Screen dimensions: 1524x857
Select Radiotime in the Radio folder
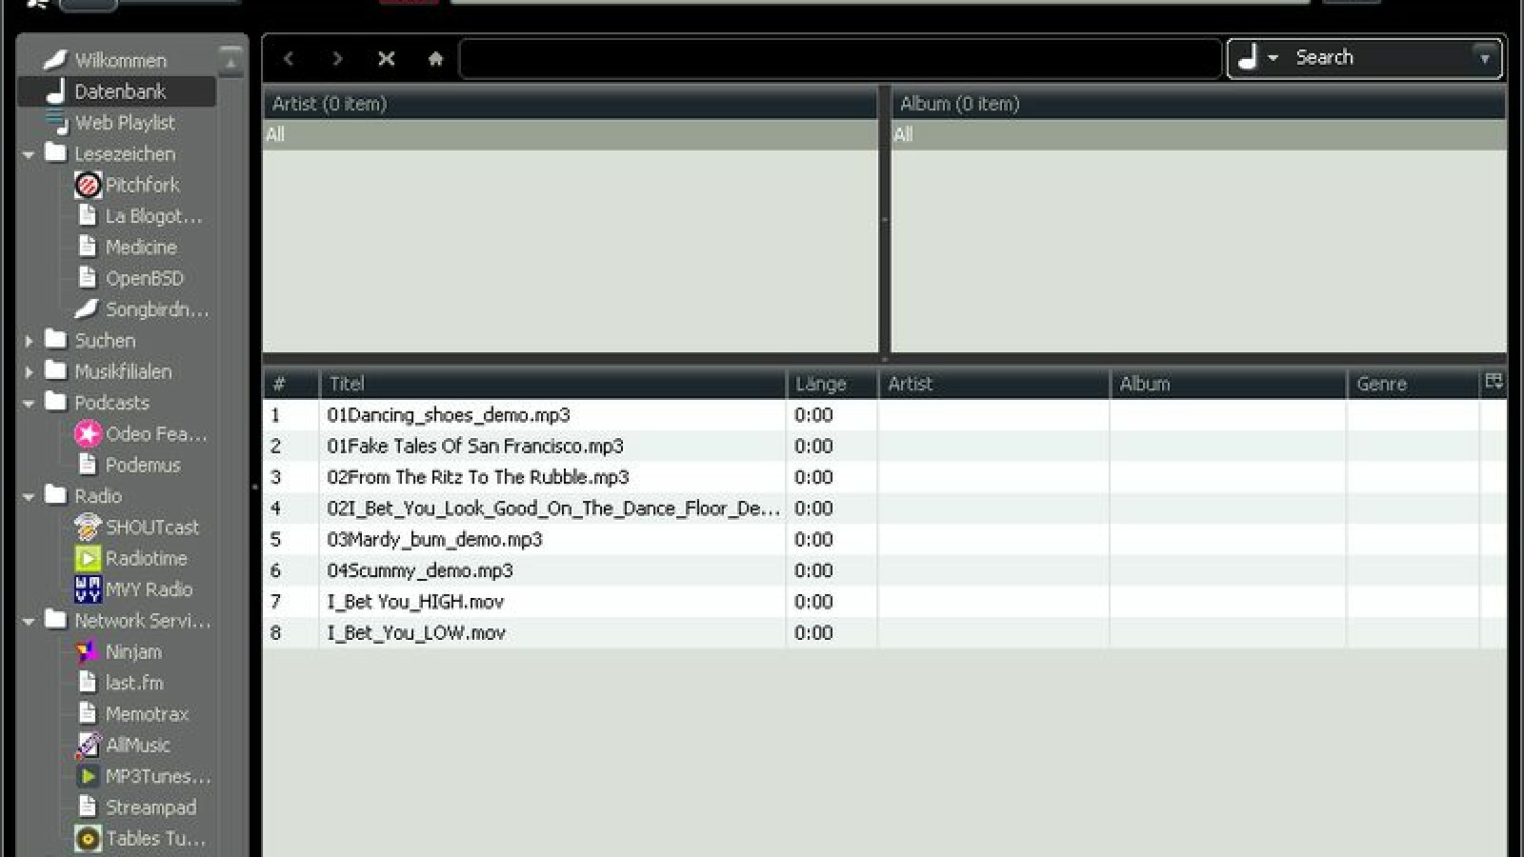145,558
